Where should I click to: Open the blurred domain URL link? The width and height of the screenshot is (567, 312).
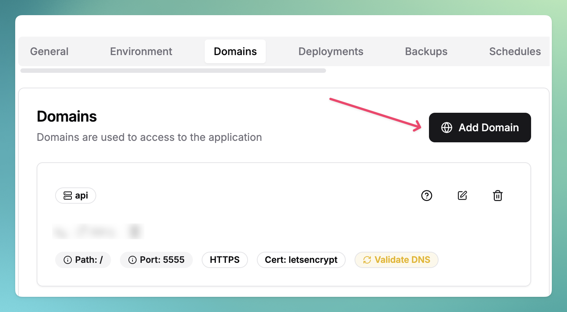[x=98, y=231]
